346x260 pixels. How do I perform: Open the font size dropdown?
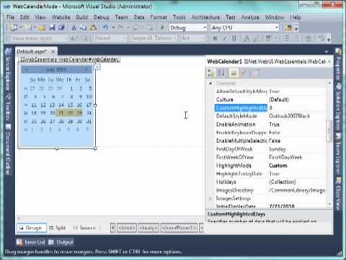click(x=193, y=38)
